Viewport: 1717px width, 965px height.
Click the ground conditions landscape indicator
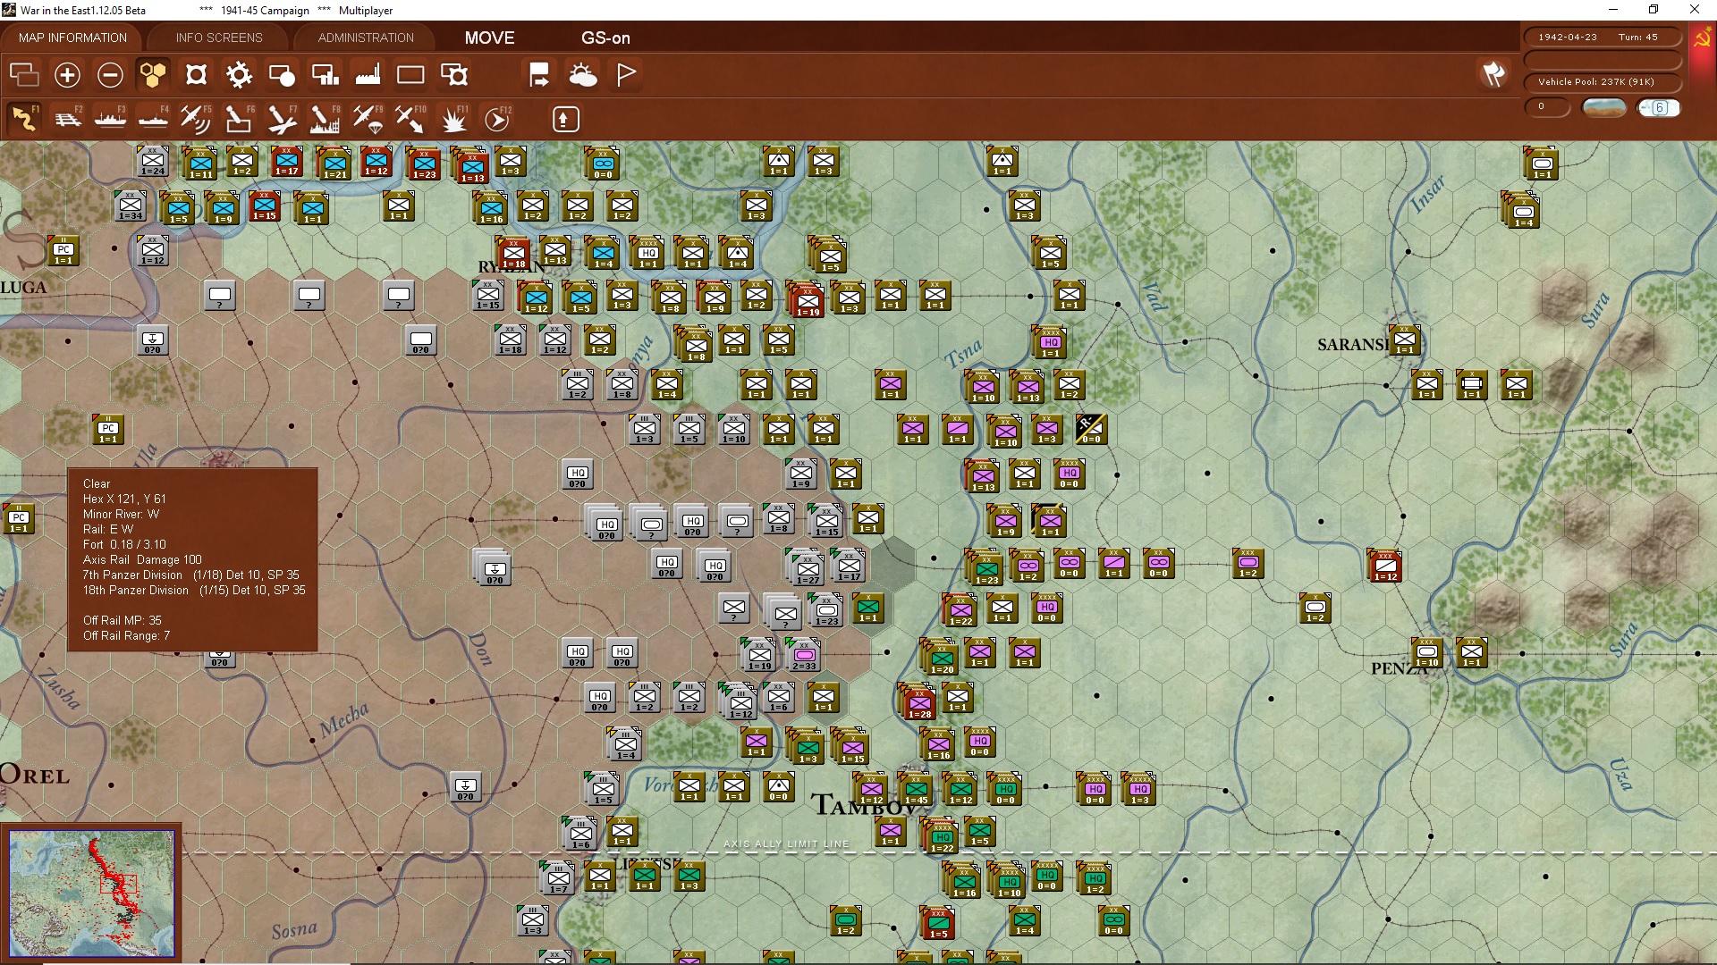click(x=1603, y=108)
